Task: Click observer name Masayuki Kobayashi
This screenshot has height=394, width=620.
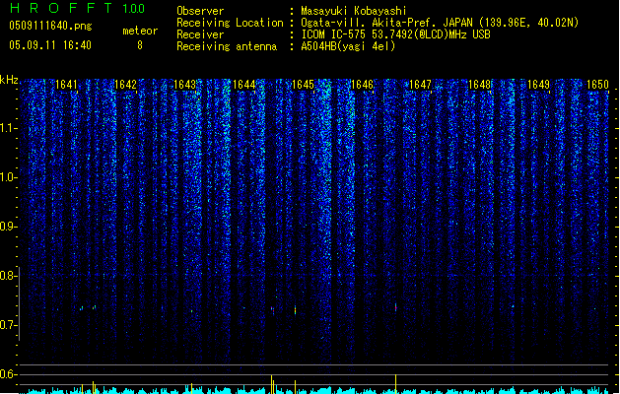Action: click(x=354, y=11)
